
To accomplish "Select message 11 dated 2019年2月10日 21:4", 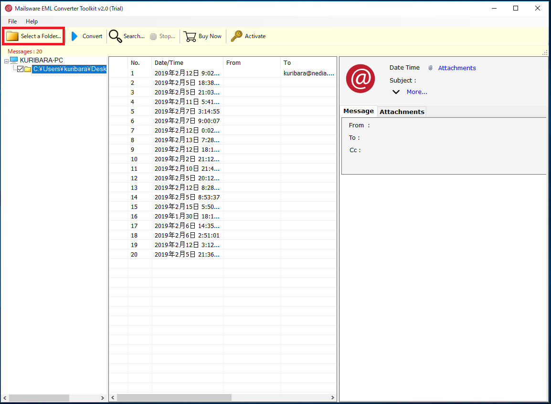I will tap(223, 168).
